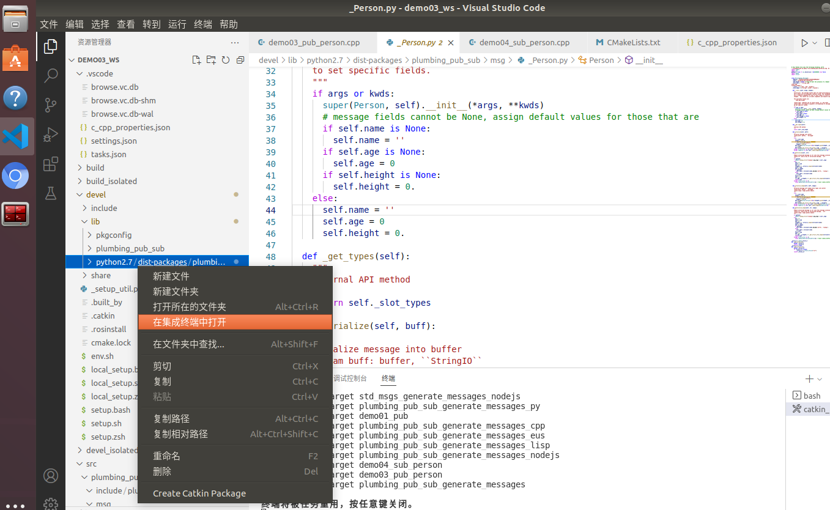Image resolution: width=830 pixels, height=510 pixels.
Task: Open the Source Control view
Action: 50,105
